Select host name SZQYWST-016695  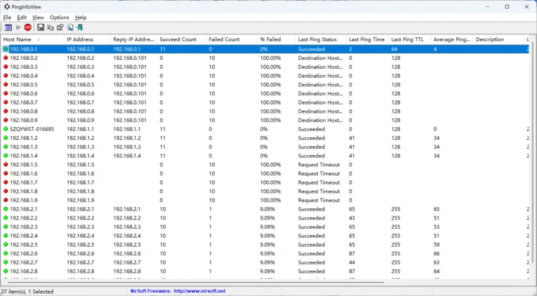[x=32, y=129]
